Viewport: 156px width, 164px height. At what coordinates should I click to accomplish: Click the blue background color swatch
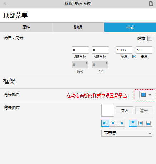143,95
